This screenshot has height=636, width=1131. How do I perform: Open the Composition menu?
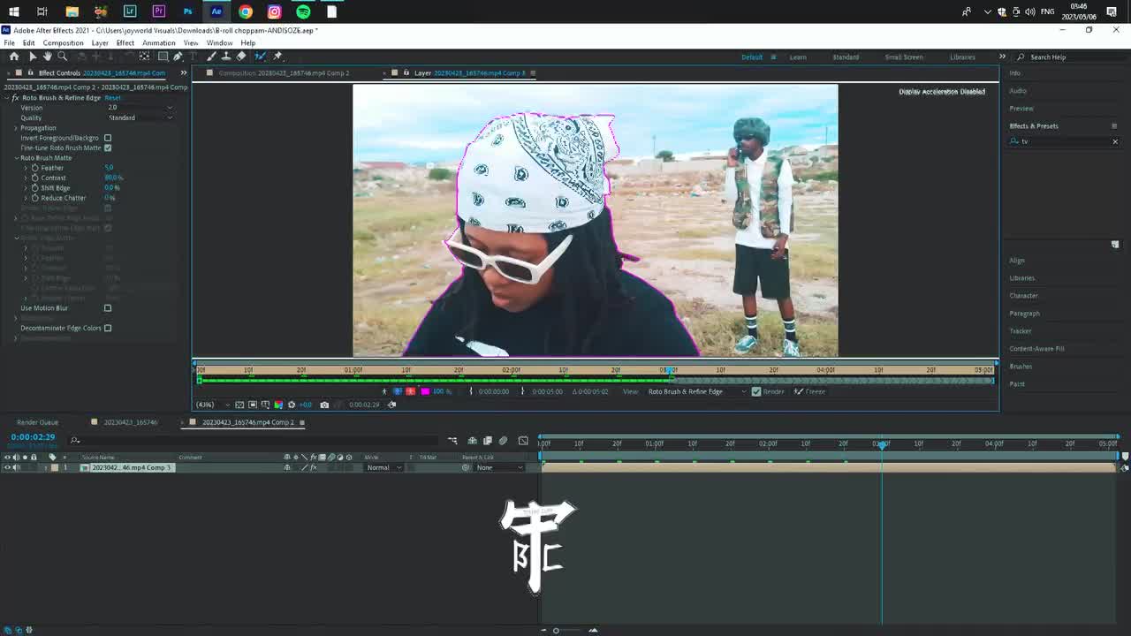(63, 42)
